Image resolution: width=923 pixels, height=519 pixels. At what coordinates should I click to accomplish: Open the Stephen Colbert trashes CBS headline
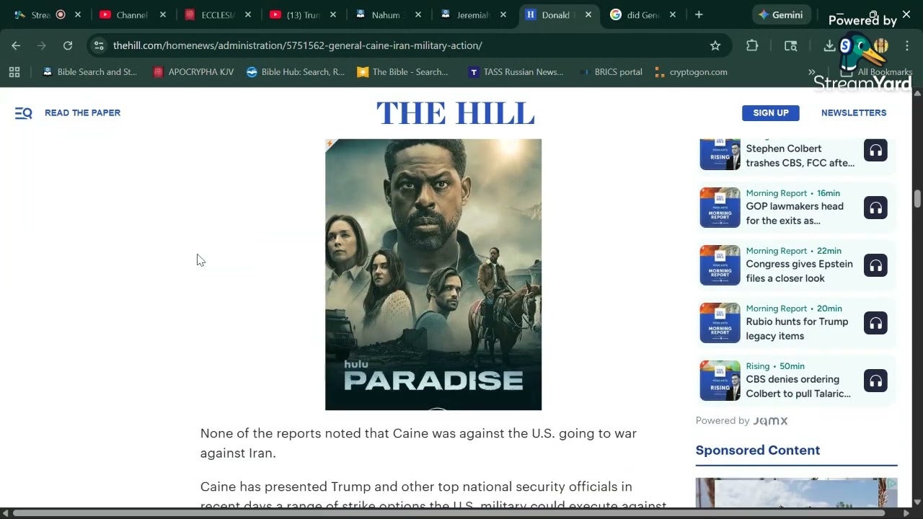(800, 156)
